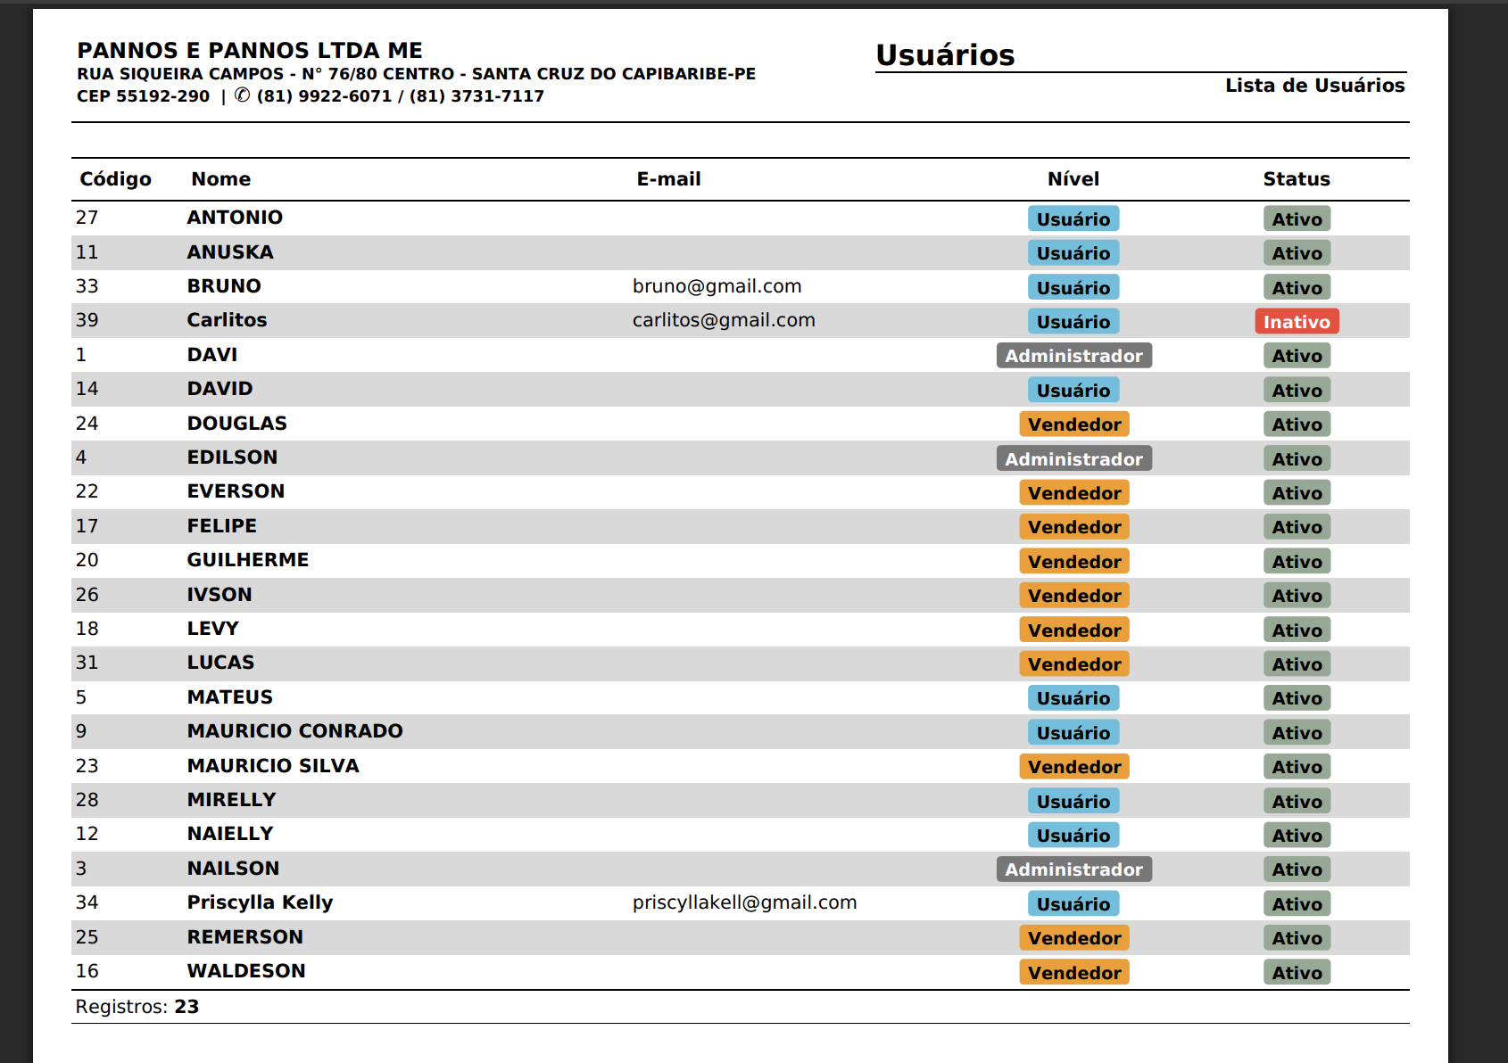This screenshot has height=1063, width=1508.
Task: Click the Vendedor badge for DOUGLAS
Action: point(1073,424)
